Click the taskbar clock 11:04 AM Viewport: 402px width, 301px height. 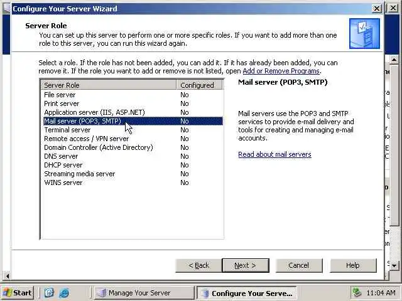point(381,293)
